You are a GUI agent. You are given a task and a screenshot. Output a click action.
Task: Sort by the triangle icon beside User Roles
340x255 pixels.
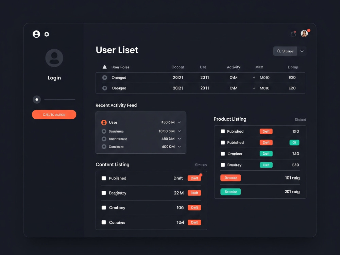point(104,67)
